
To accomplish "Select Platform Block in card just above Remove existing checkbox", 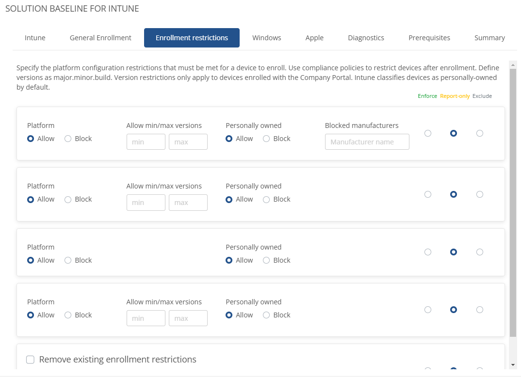I will coord(68,315).
